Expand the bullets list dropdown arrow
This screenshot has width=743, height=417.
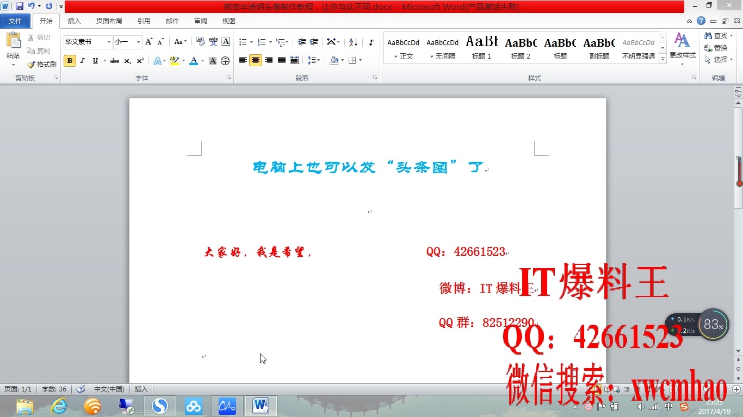(252, 42)
